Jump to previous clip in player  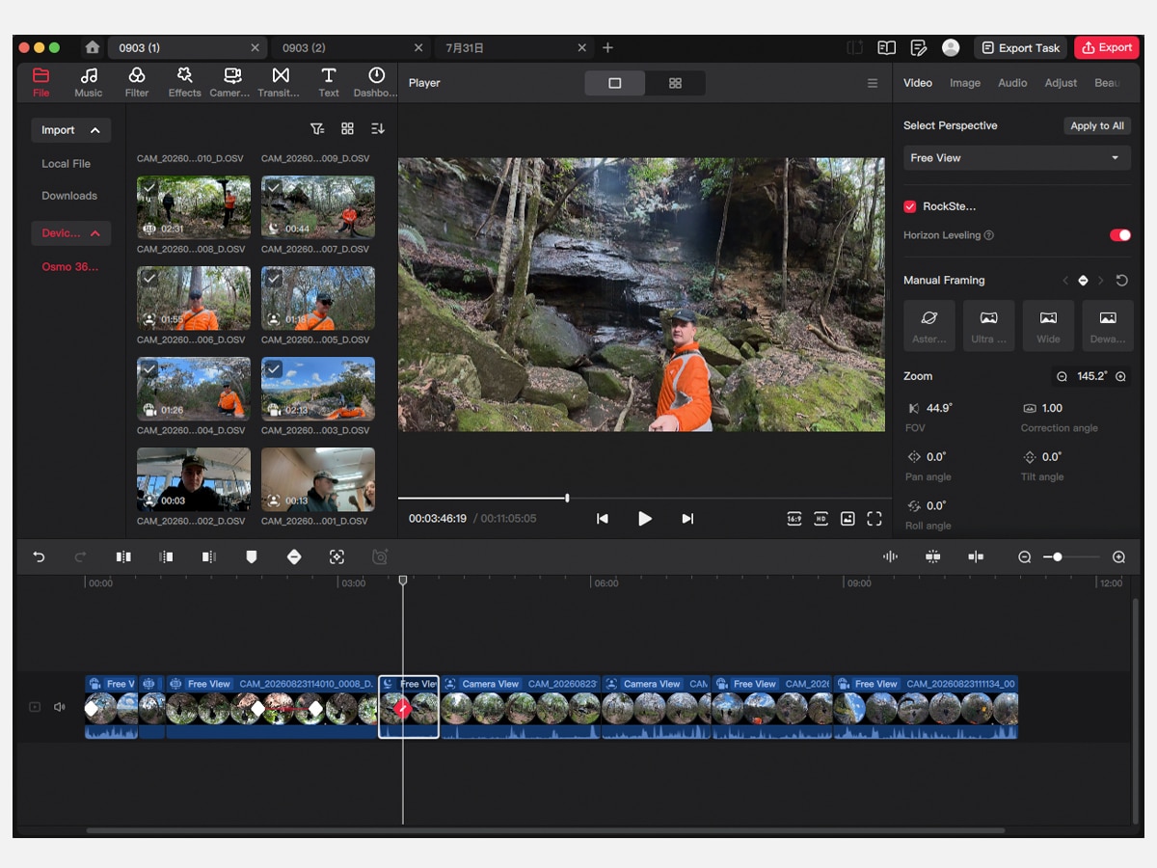tap(603, 519)
